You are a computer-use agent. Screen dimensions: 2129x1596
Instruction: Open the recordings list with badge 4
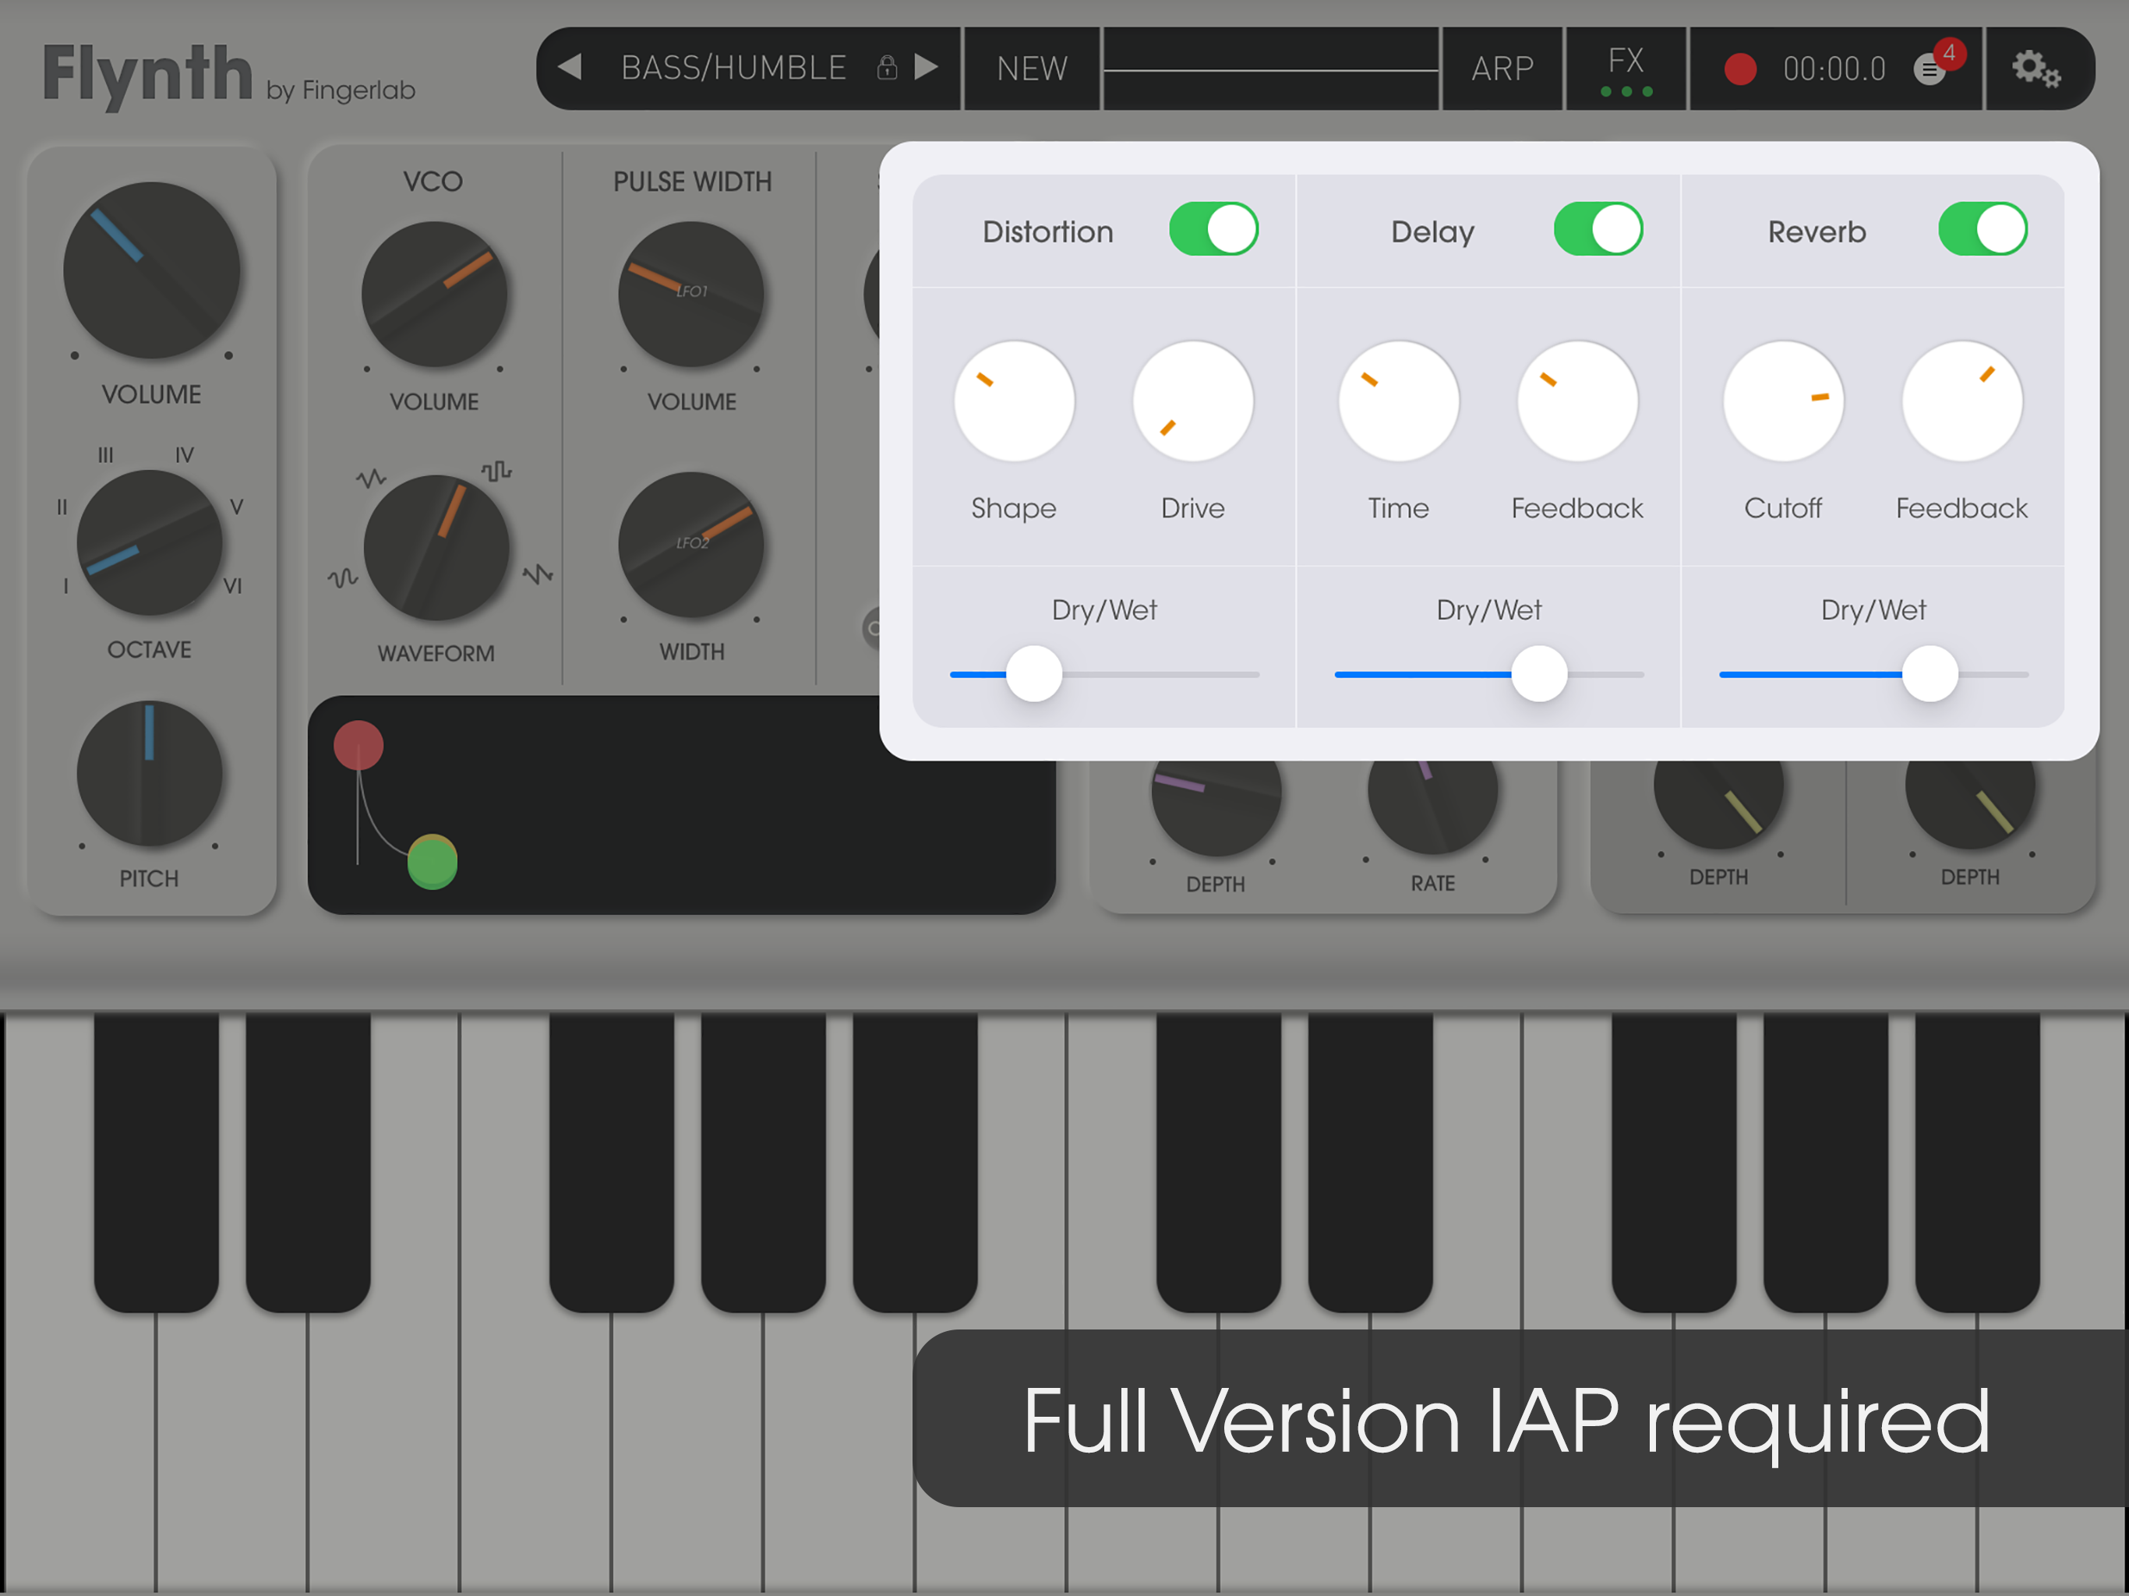[1931, 69]
